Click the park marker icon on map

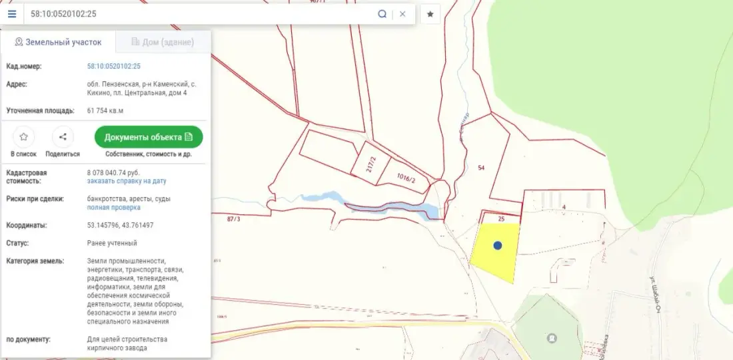[x=552, y=337]
